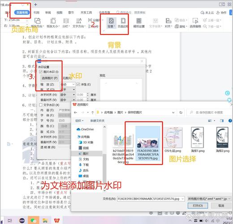Toggle the preview pane in file dialog
Image resolution: width=233 pixels, height=224 pixels.
coord(222,121)
